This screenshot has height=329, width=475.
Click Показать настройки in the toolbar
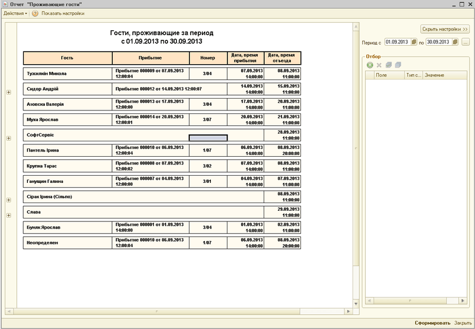(x=62, y=13)
